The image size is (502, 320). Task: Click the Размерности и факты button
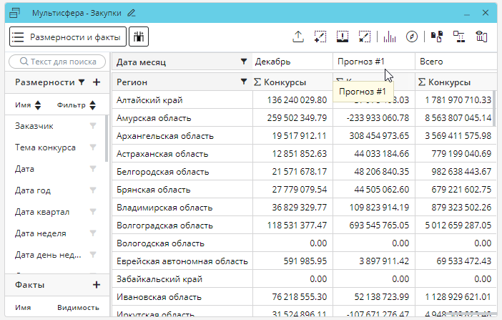68,37
